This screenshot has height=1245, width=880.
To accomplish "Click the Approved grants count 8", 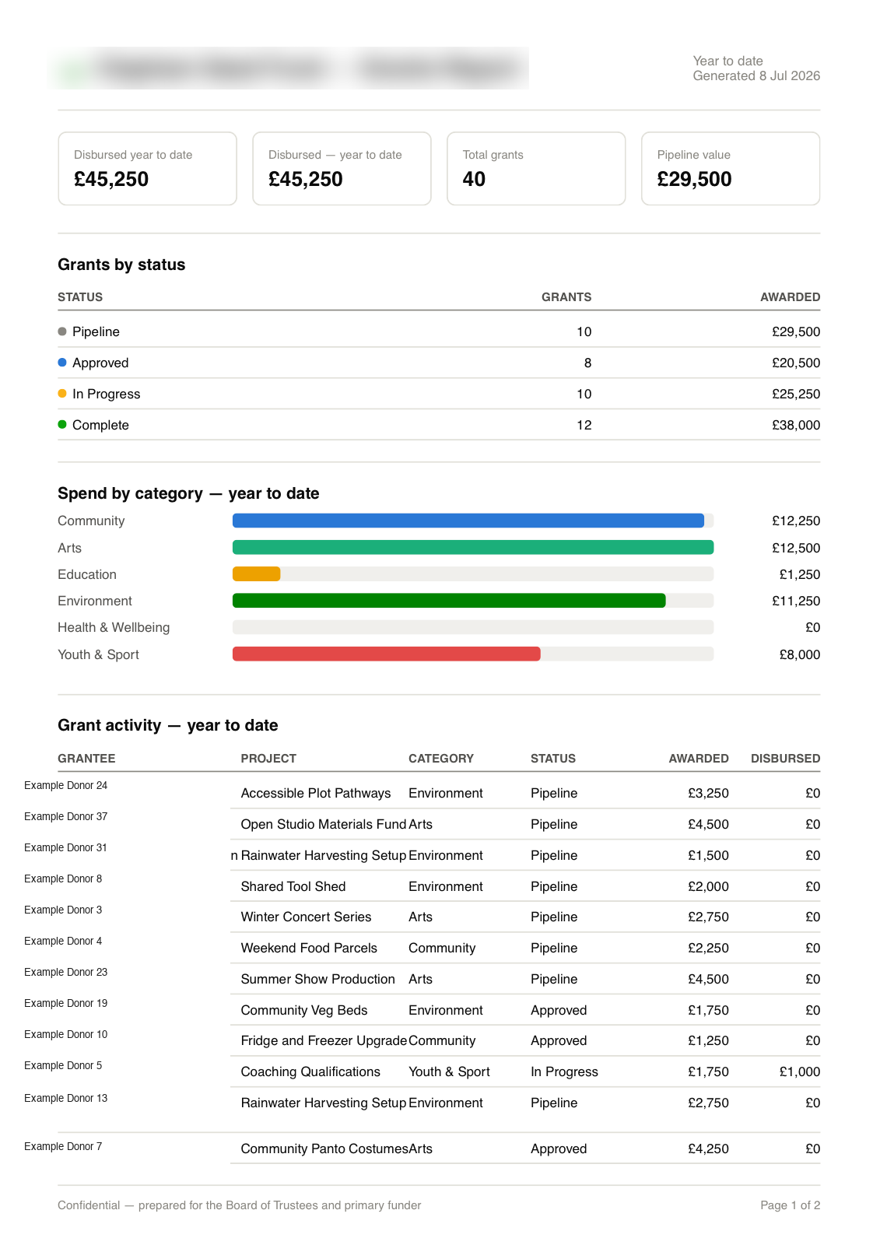I will [587, 363].
